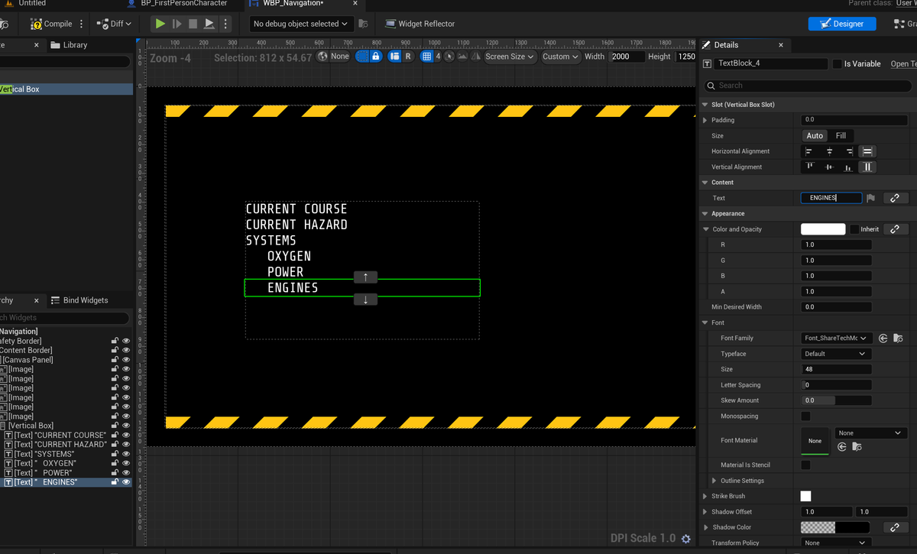Use selected asset for Font Family

(883, 338)
